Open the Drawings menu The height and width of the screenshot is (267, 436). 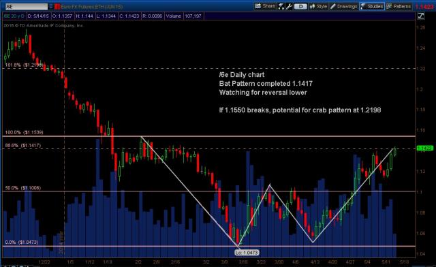343,6
